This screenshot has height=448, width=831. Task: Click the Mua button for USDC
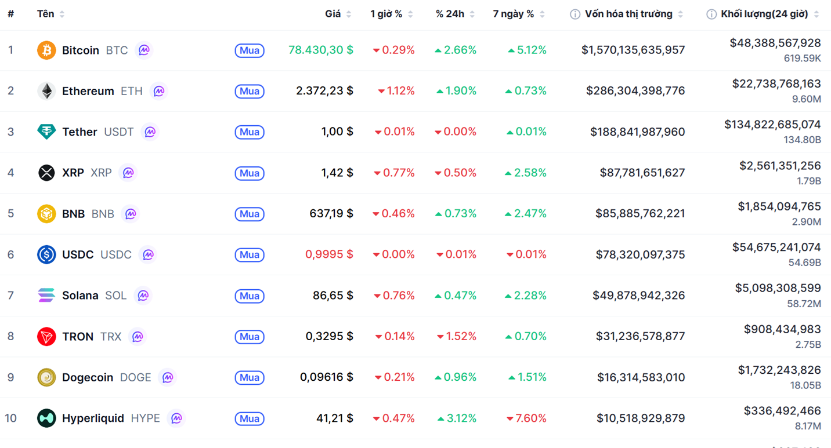tap(250, 254)
